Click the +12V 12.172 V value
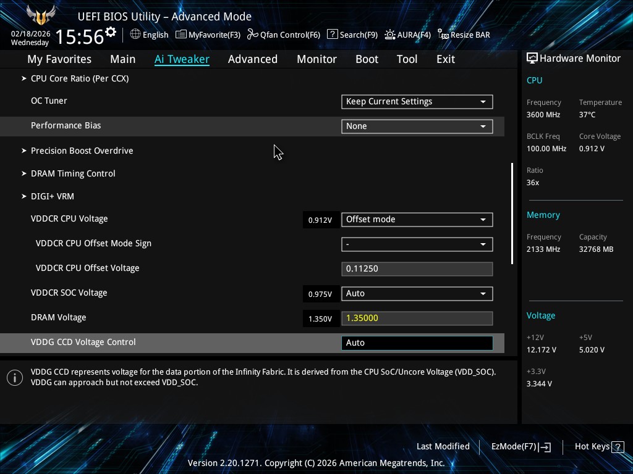Image resolution: width=633 pixels, height=474 pixels. pos(541,350)
